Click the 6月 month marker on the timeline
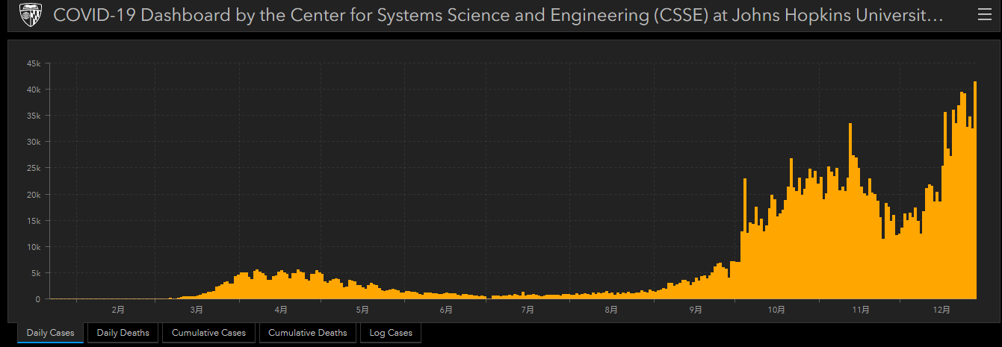1002x347 pixels. tap(446, 309)
